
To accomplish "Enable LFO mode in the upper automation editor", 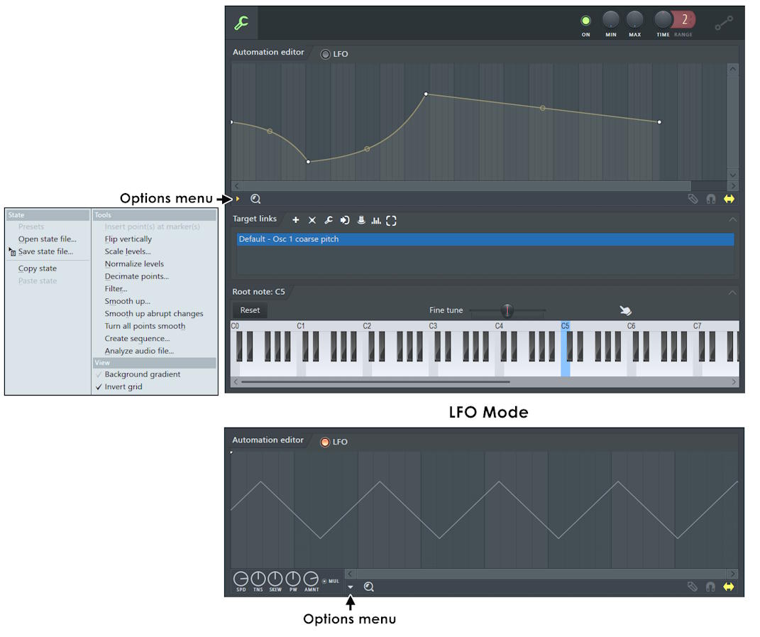I will pyautogui.click(x=326, y=54).
